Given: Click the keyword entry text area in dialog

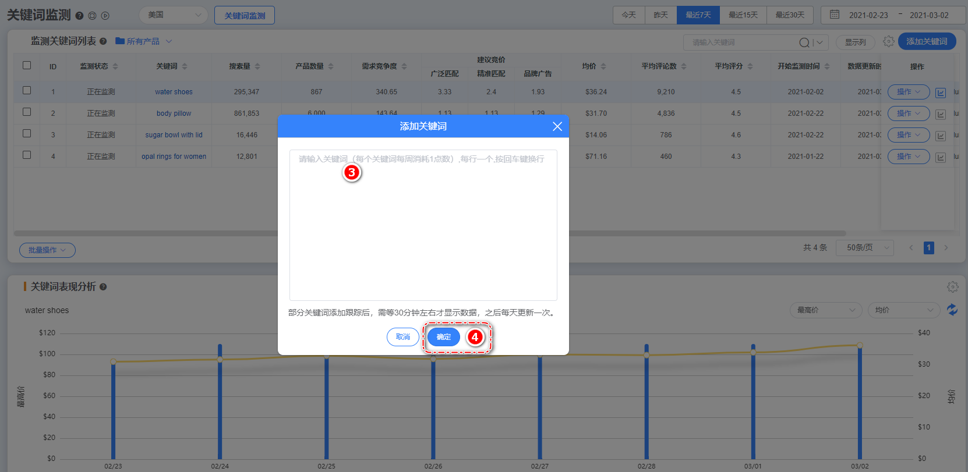Looking at the screenshot, I should point(423,227).
